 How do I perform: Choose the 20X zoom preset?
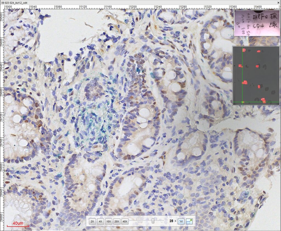pos(117,221)
